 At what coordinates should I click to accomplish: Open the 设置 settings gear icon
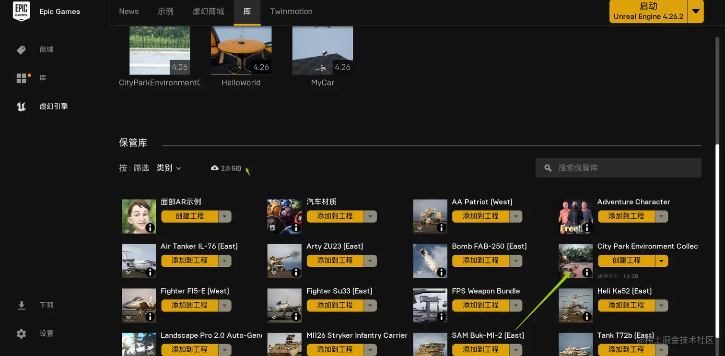pyautogui.click(x=21, y=333)
